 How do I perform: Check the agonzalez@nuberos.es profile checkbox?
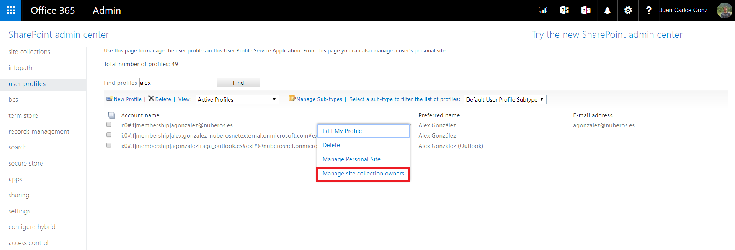[109, 125]
